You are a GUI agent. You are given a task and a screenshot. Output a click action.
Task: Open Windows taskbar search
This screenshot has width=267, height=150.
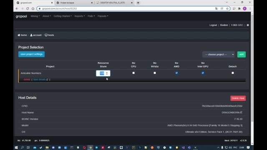[22, 147]
